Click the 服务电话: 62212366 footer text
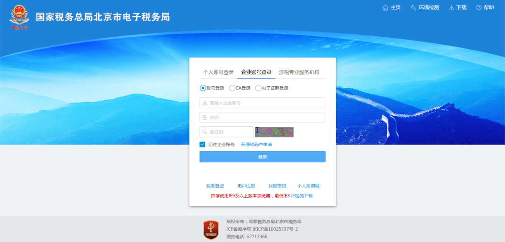505x242 pixels. pyautogui.click(x=247, y=237)
